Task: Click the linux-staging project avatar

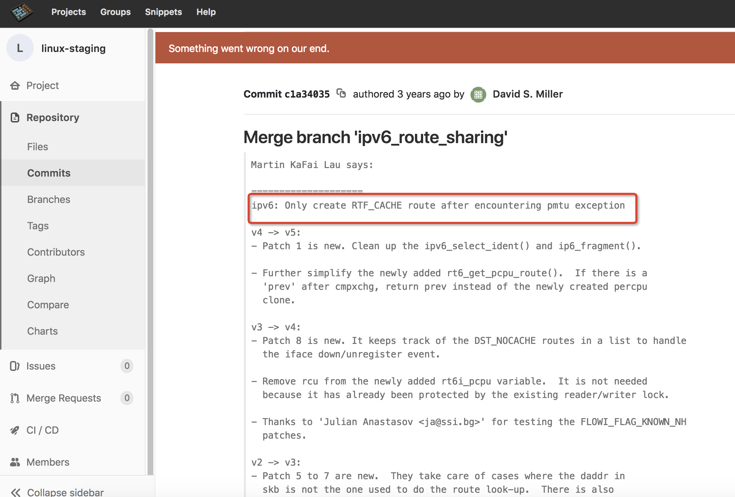Action: [20, 48]
